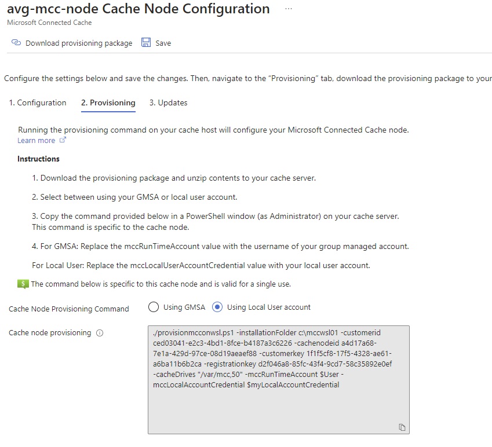
Task: Click the external-link icon beside Learn more
Action: [63, 140]
